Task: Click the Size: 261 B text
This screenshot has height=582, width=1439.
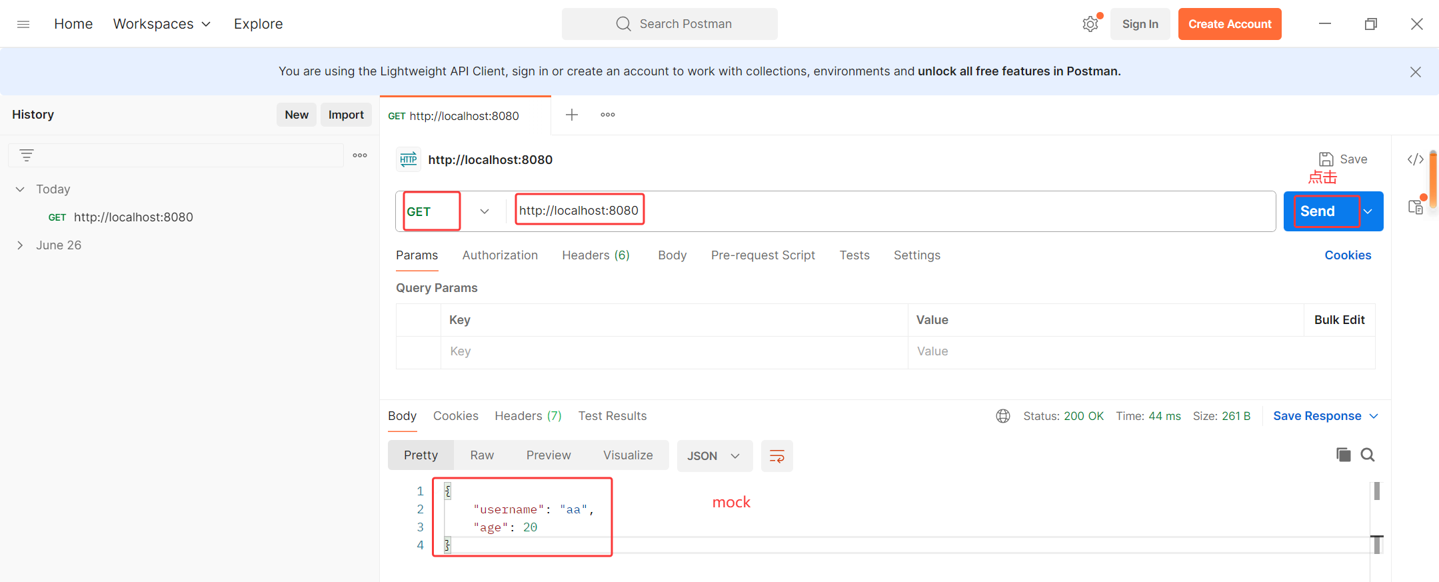Action: coord(1222,416)
